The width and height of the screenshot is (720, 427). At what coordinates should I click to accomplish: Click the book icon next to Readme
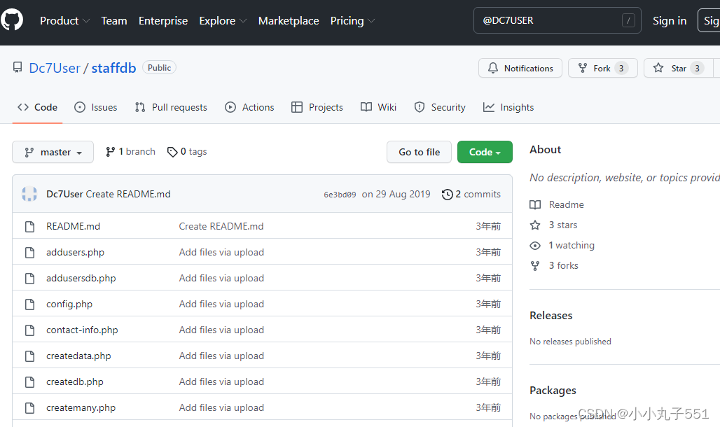coord(535,205)
